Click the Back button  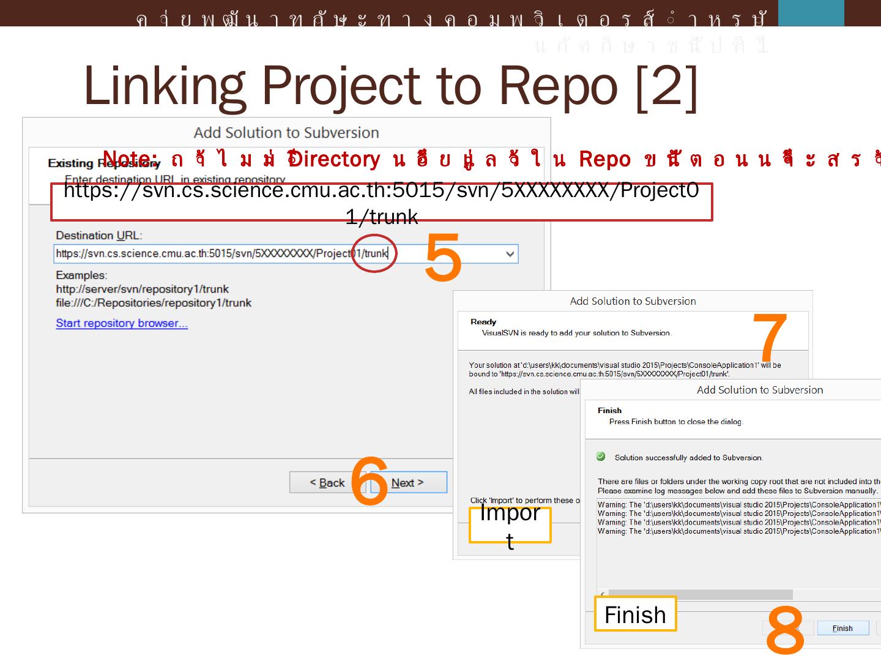[327, 482]
